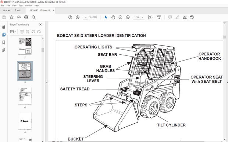Activate the hand pan tool

[x=113, y=17]
